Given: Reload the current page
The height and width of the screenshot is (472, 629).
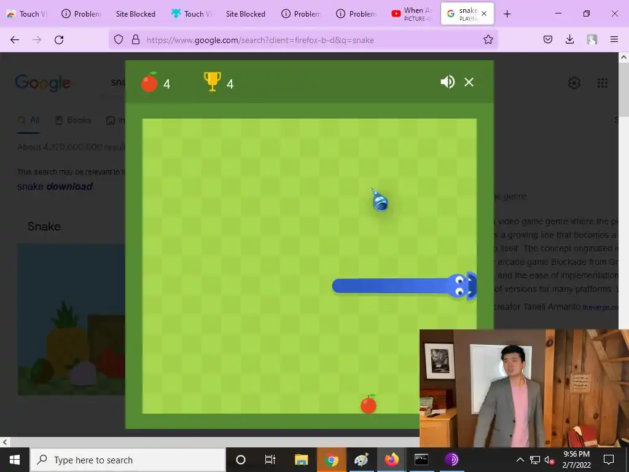Looking at the screenshot, I should point(59,40).
